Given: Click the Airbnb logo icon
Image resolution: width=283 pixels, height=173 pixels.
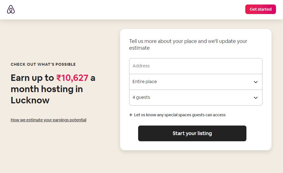Looking at the screenshot, I should (x=11, y=9).
